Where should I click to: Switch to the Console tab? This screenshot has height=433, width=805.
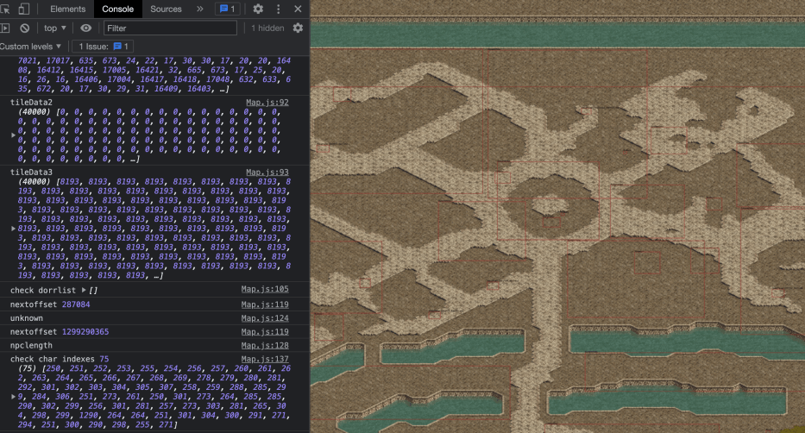coord(117,9)
